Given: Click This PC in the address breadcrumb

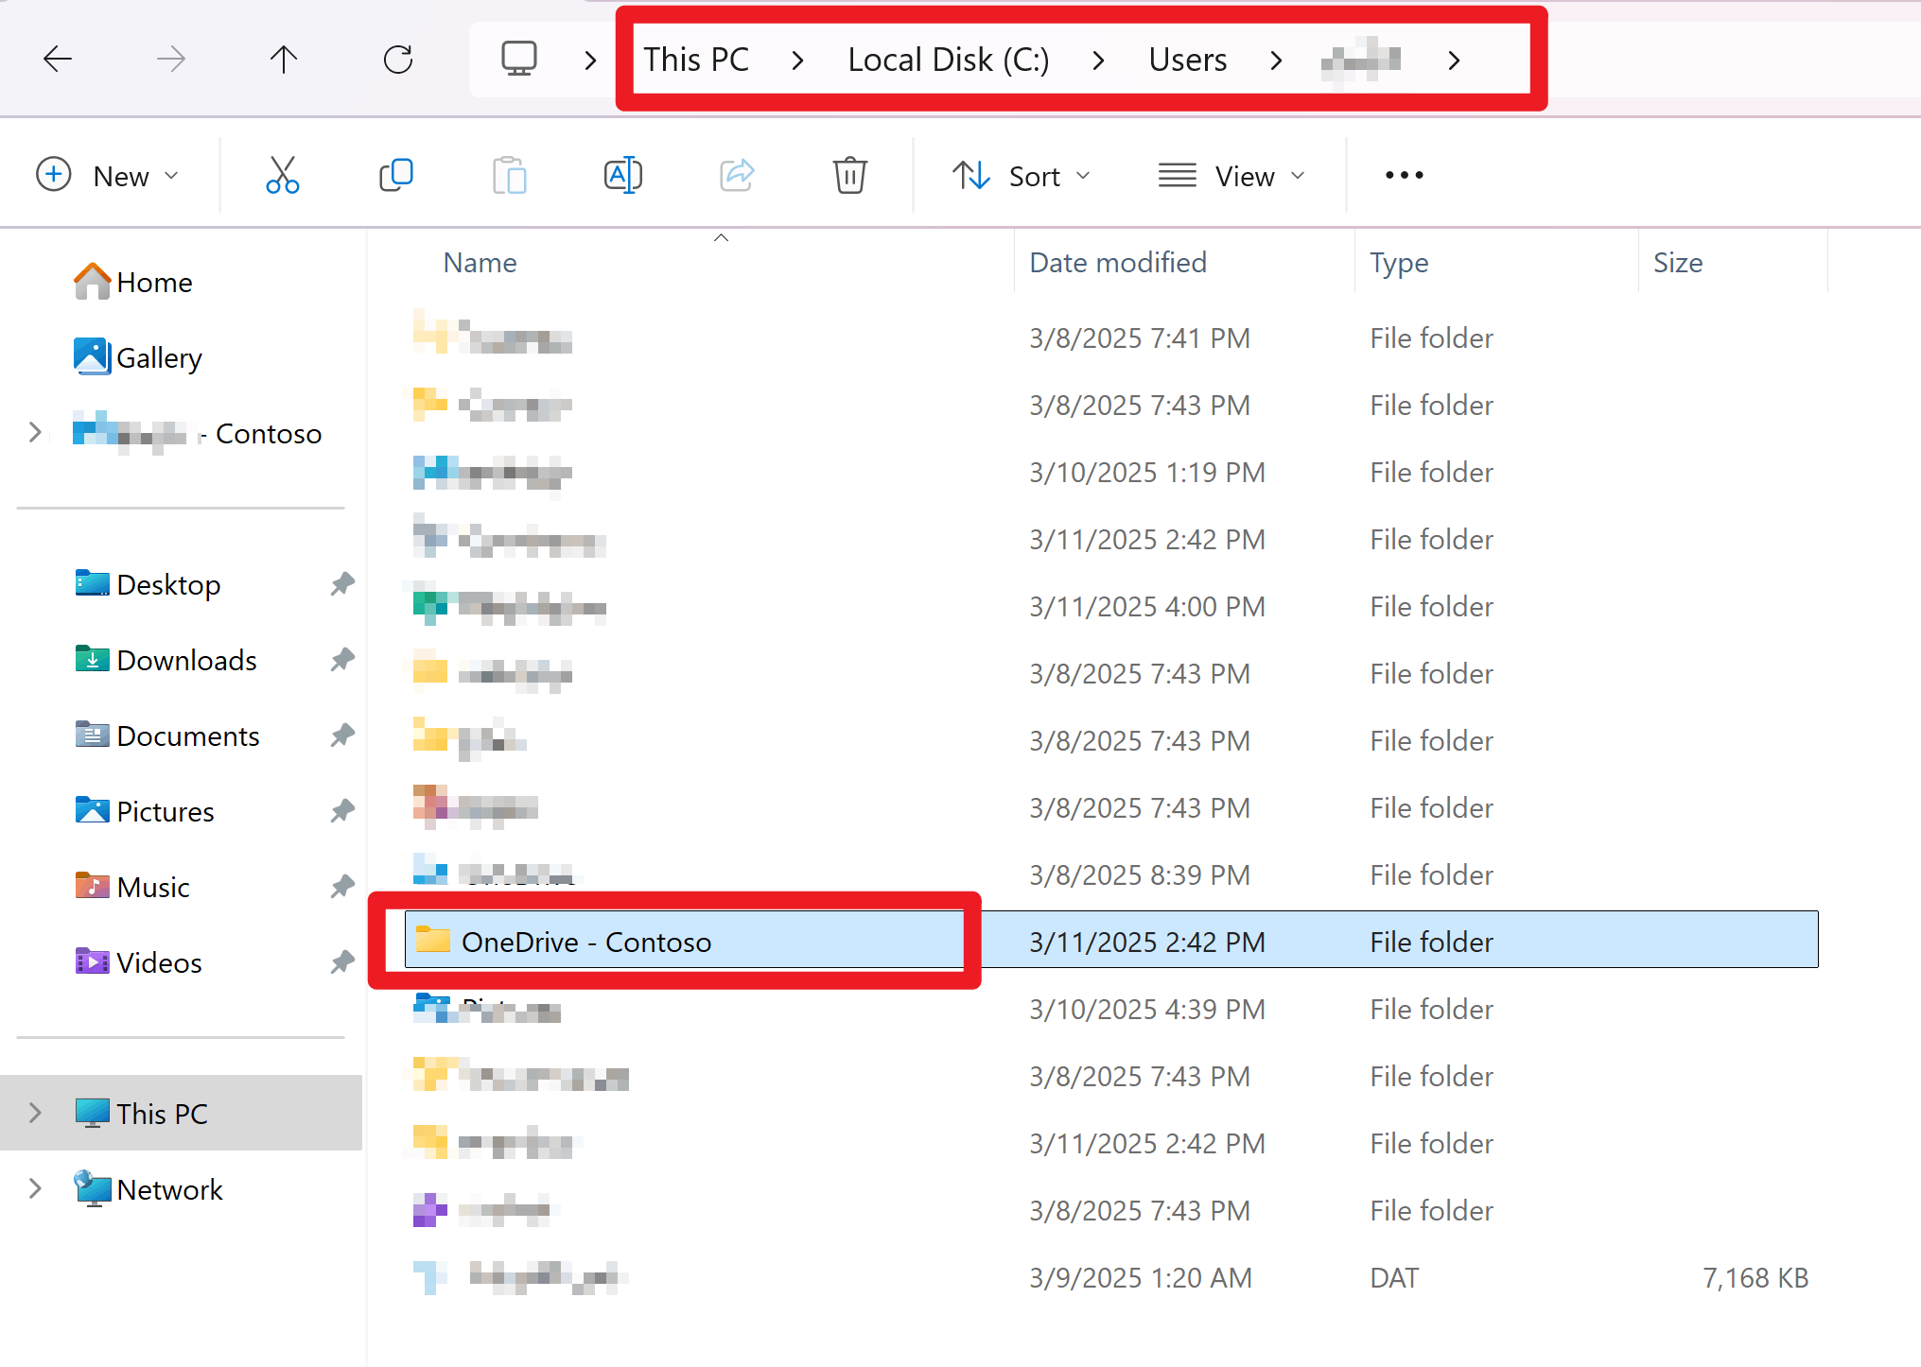Looking at the screenshot, I should pyautogui.click(x=696, y=60).
